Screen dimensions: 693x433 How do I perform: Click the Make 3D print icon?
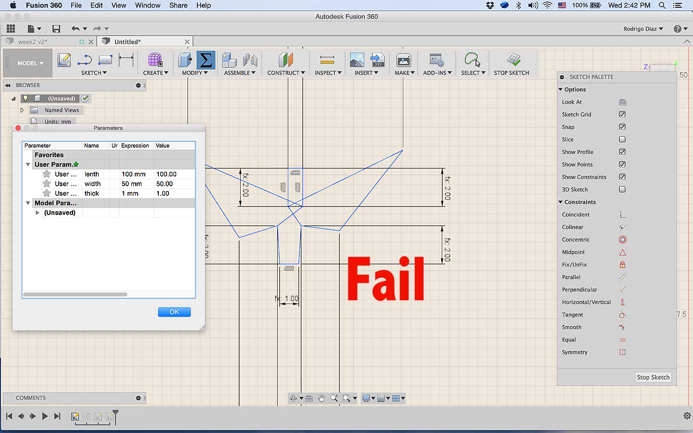pyautogui.click(x=403, y=60)
